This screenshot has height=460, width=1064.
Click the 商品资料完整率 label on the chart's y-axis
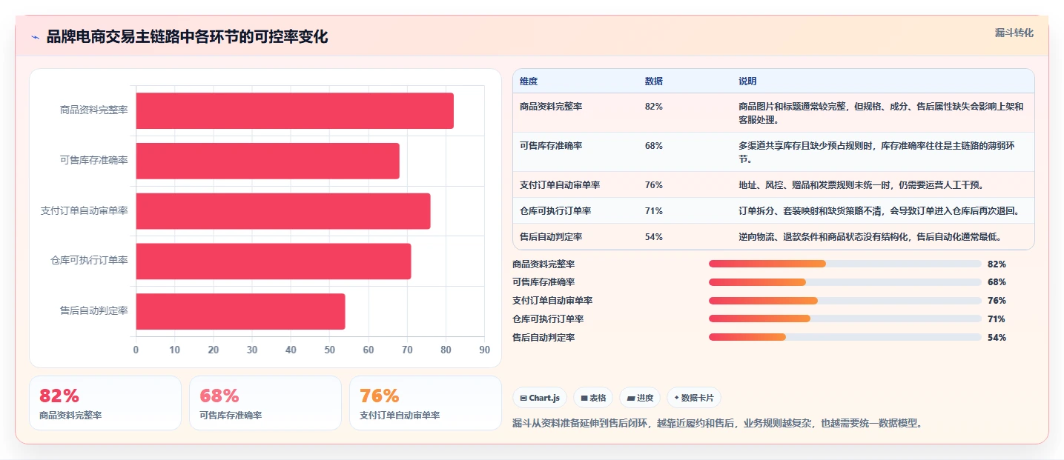94,110
